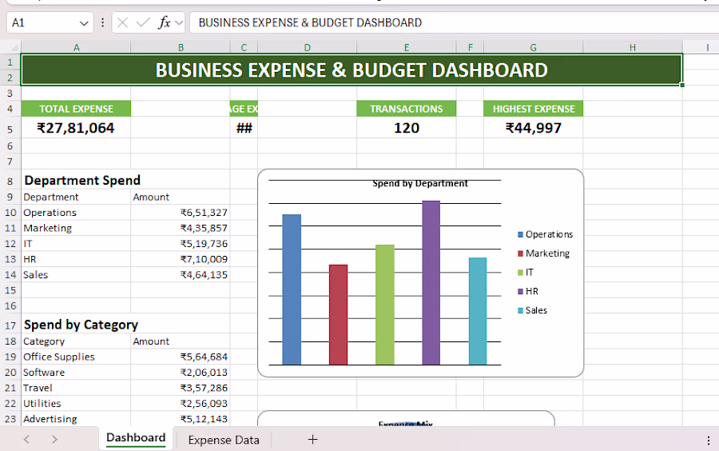Expand the function list arrow beside fx
Image resolution: width=719 pixels, height=451 pixels.
179,22
